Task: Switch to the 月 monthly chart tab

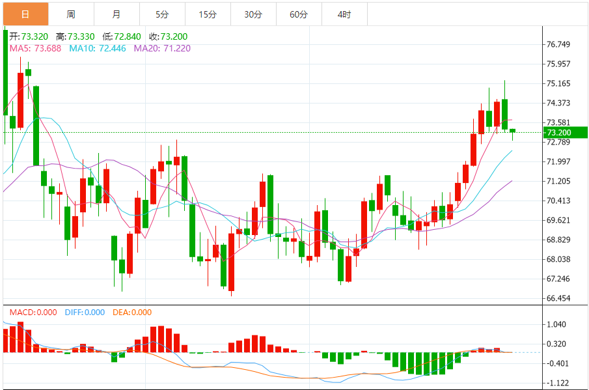Action: [115, 13]
